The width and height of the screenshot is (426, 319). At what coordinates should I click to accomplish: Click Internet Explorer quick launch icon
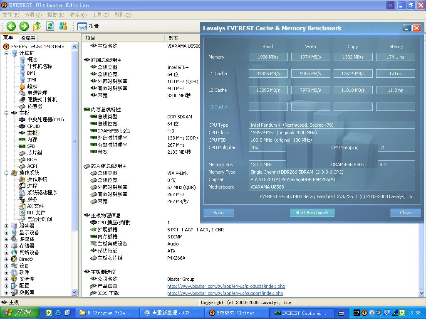coord(58,313)
